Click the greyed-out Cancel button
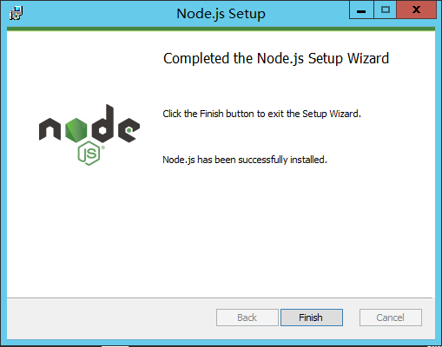This screenshot has height=347, width=442. tap(391, 318)
